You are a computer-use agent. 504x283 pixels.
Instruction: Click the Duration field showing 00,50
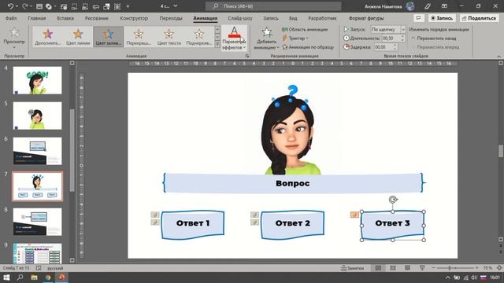391,39
